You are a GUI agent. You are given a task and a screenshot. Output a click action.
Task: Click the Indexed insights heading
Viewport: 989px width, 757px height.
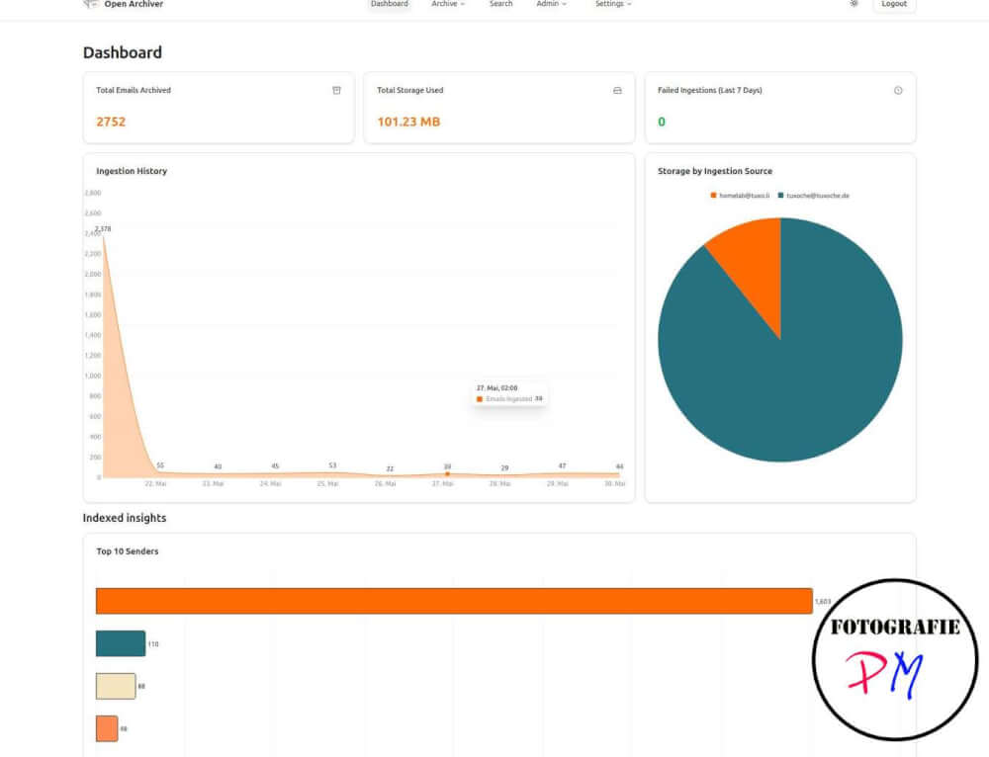pos(125,518)
